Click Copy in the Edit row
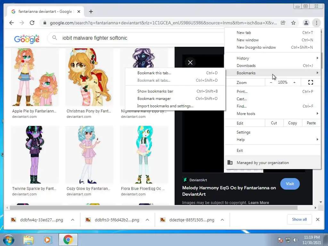Screen dimensions: 328x246 (293, 123)
